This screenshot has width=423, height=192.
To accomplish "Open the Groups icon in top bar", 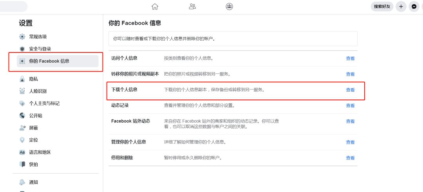I will [229, 7].
